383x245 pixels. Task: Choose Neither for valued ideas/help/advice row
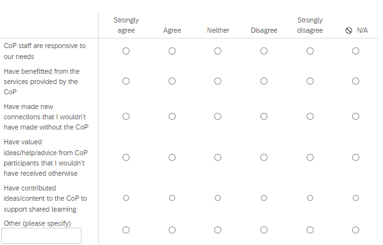[x=217, y=158]
